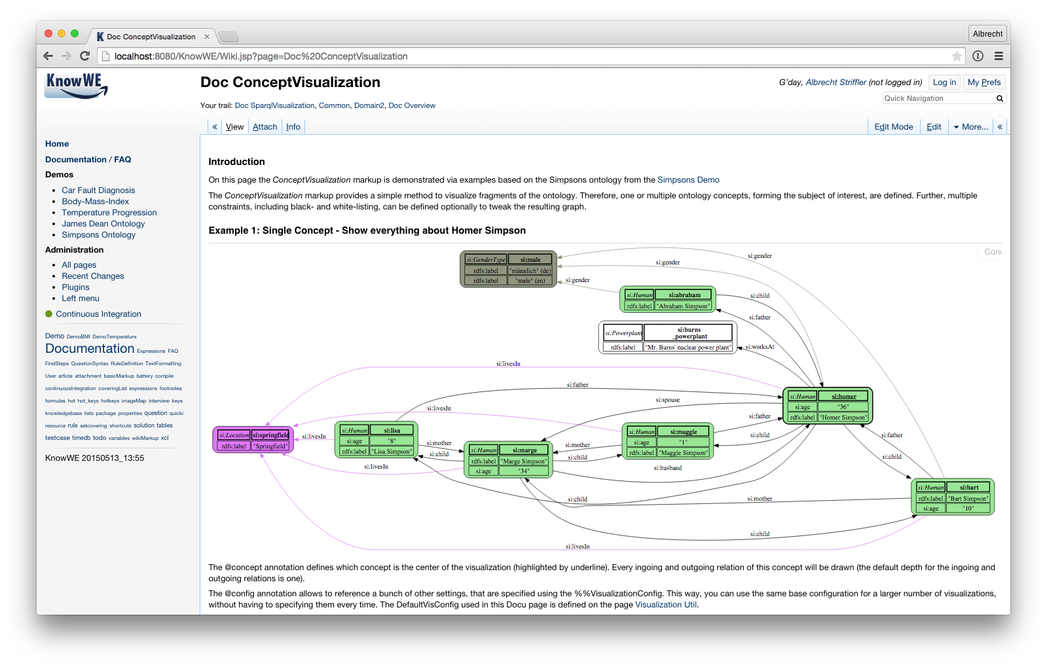Image resolution: width=1047 pixels, height=667 pixels.
Task: Switch to the View tab
Action: [x=234, y=127]
